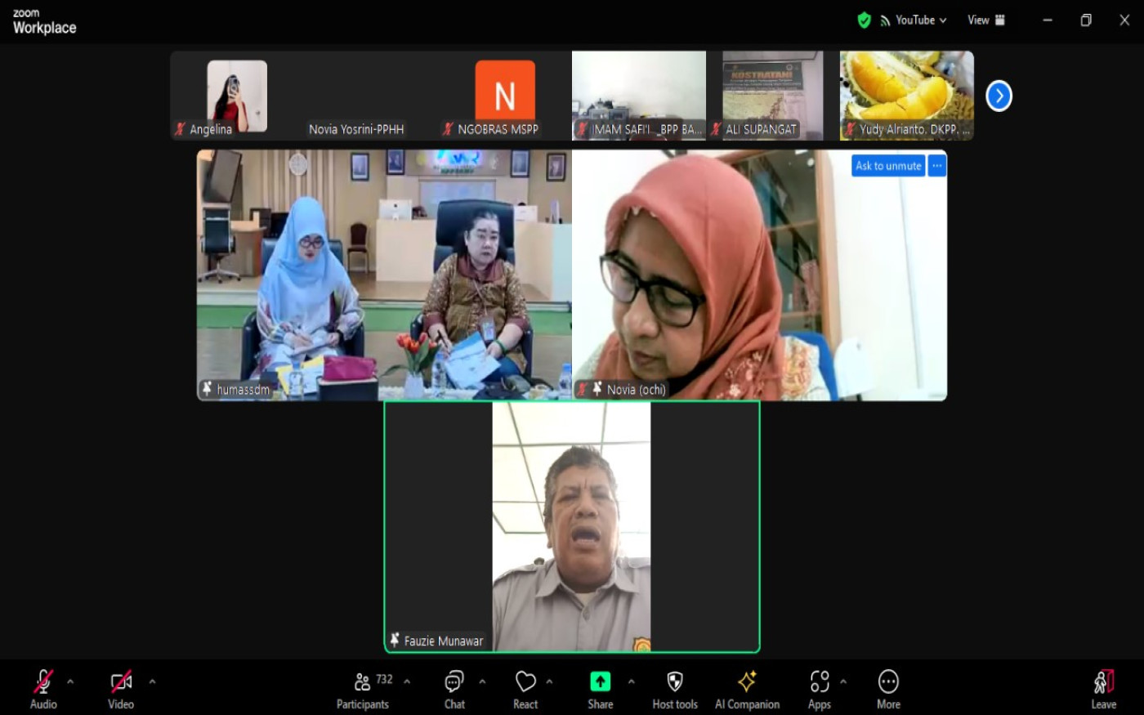Unmute the microphone Audio button

43,689
